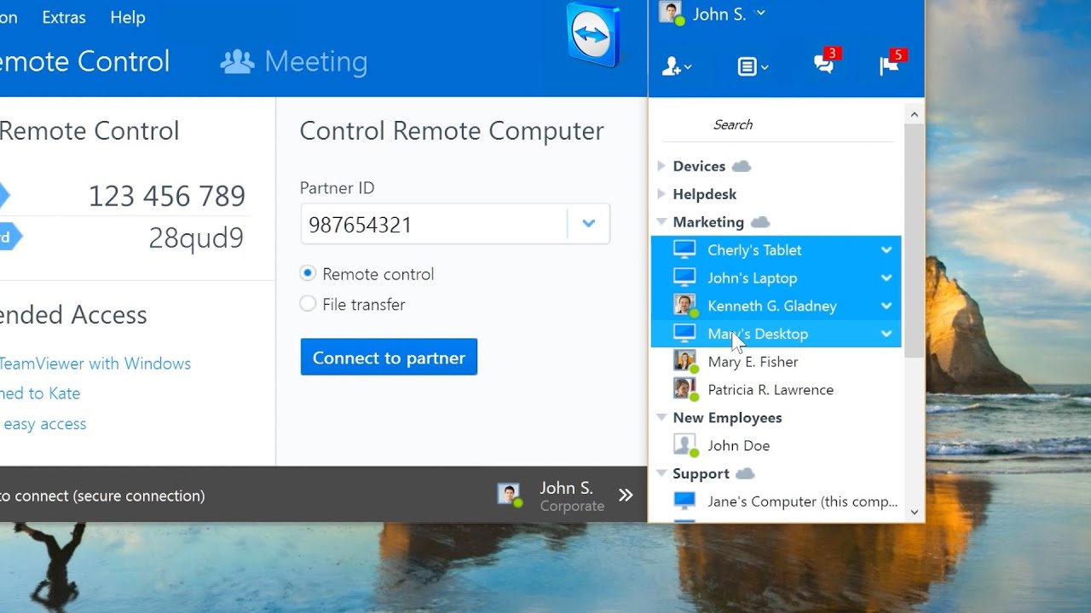
Task: Open Cherly's Tablet row dropdown chevron
Action: (886, 250)
